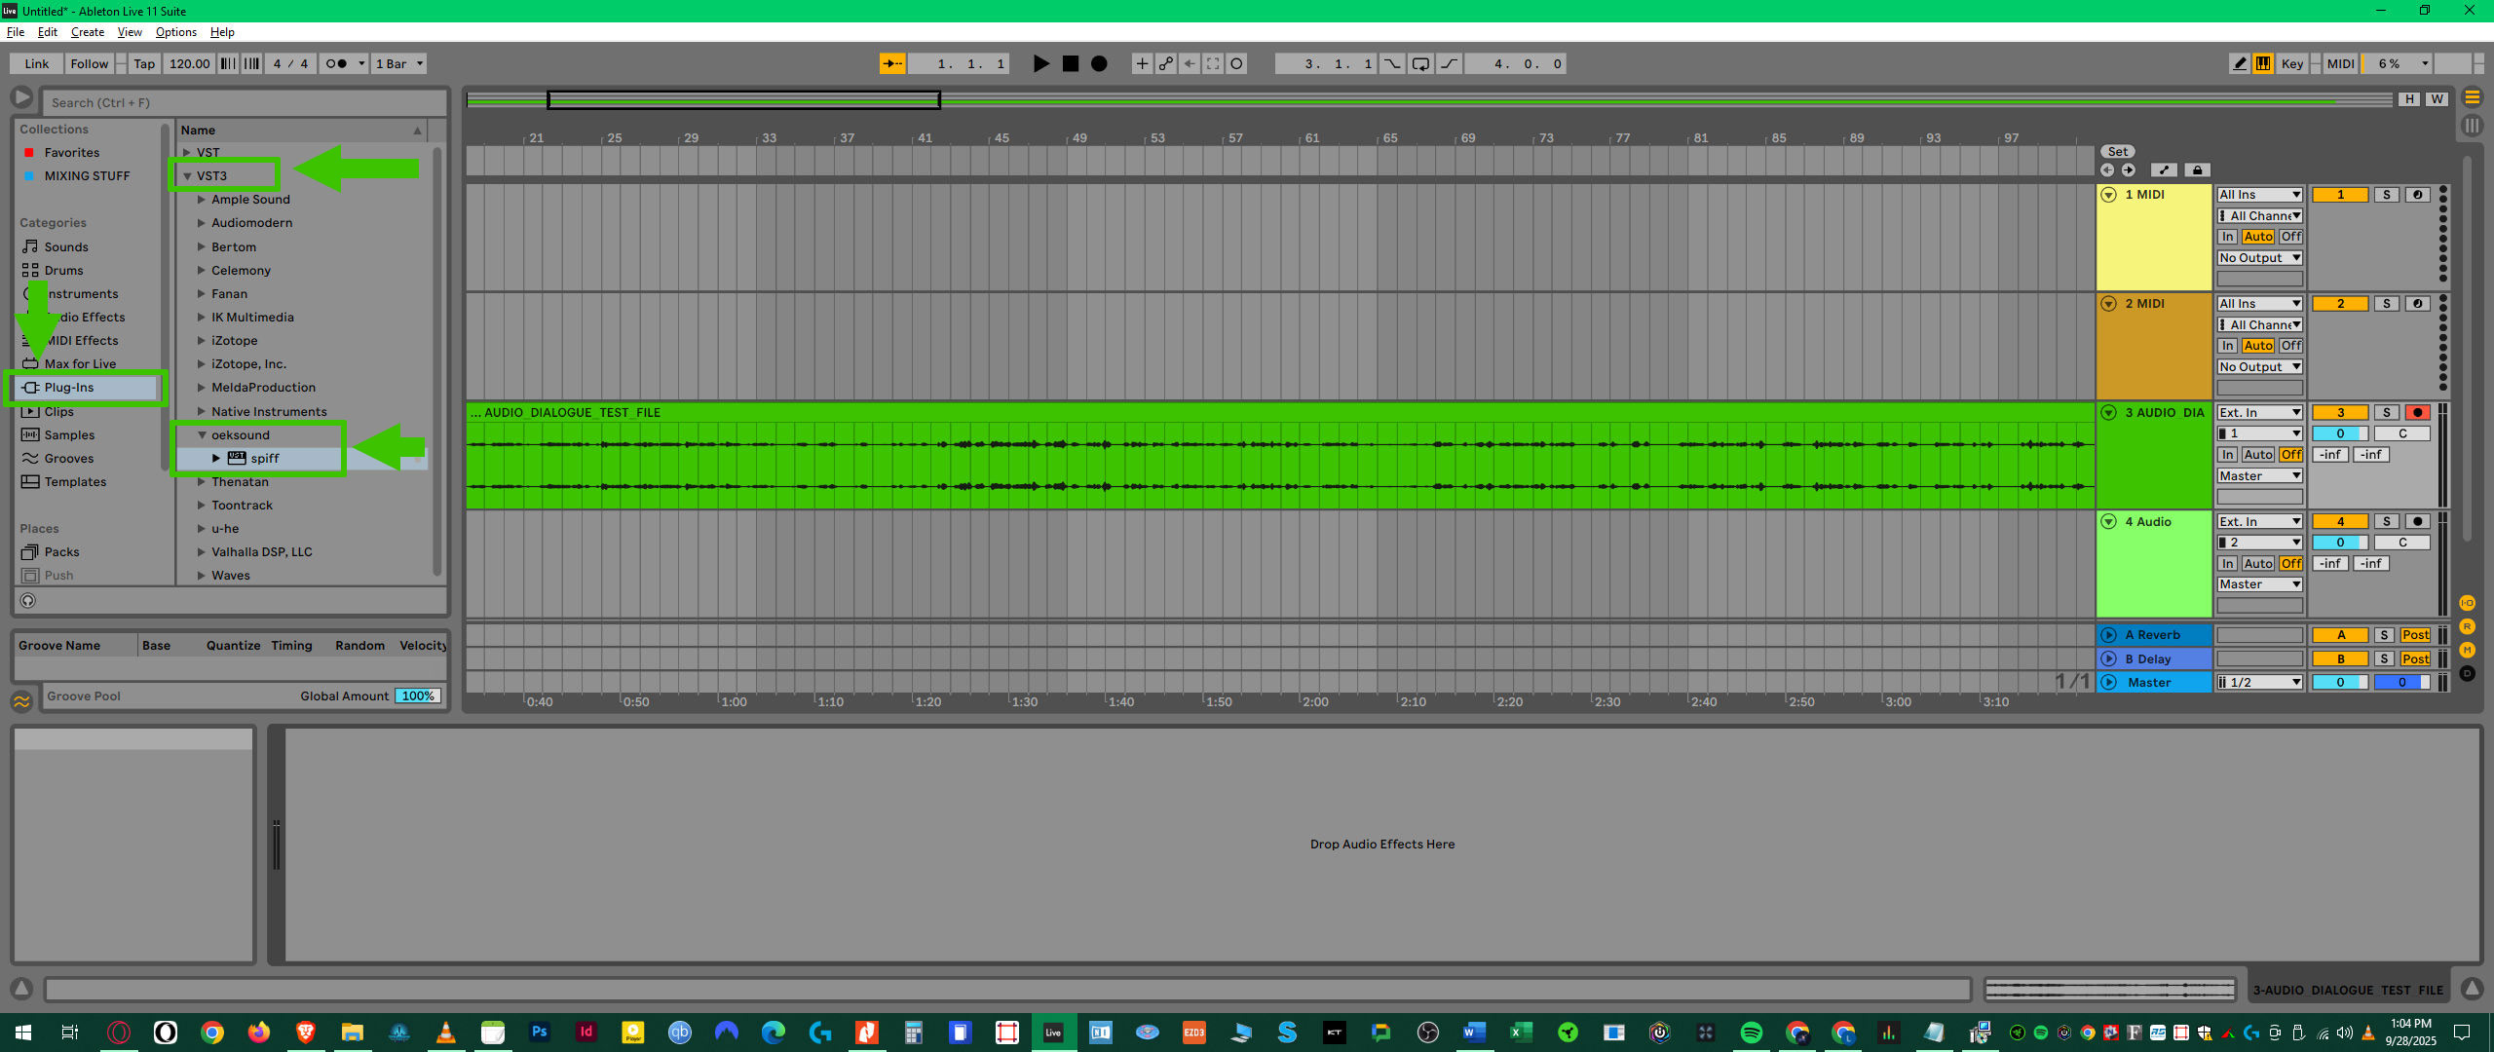This screenshot has height=1052, width=2494.
Task: Open the Create menu
Action: pyautogui.click(x=87, y=32)
